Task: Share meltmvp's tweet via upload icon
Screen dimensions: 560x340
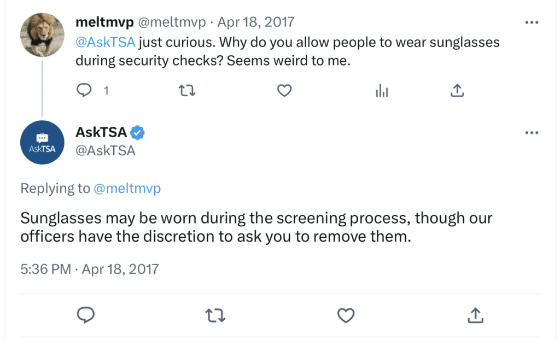Action: [457, 90]
